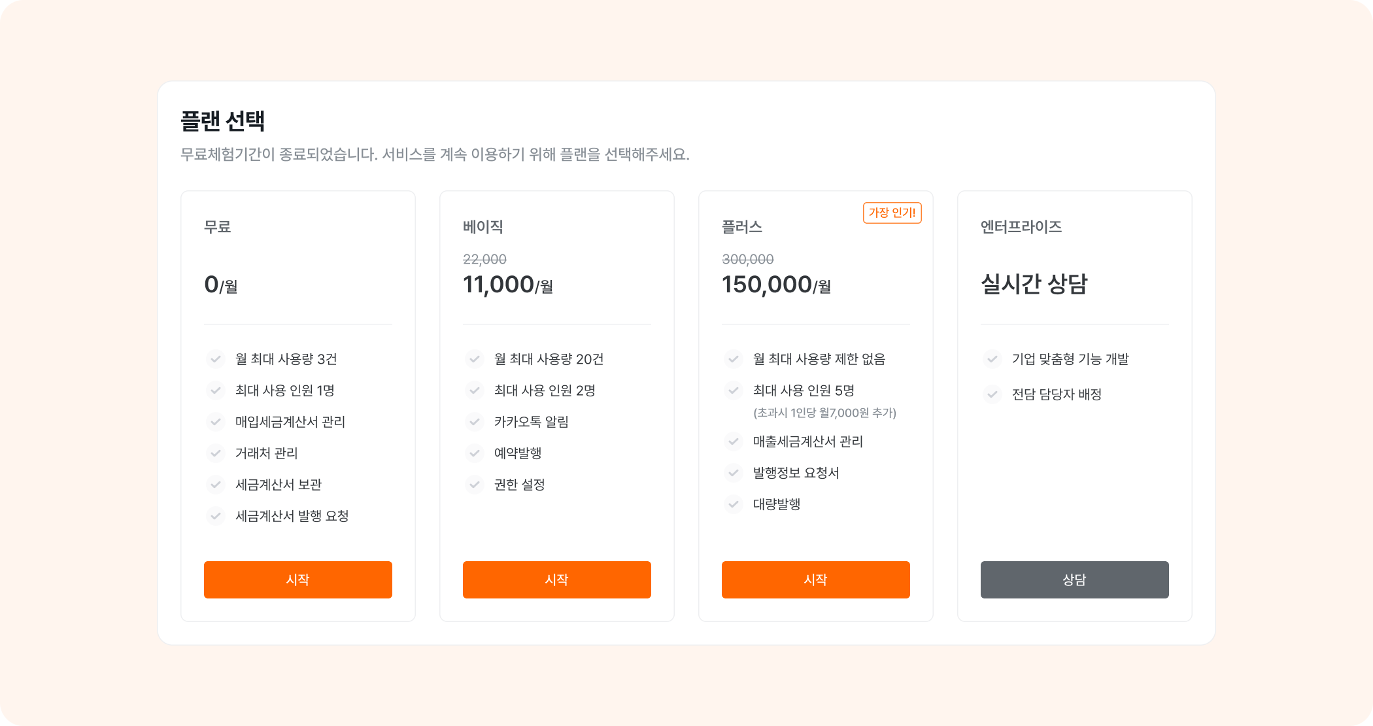Viewport: 1373px width, 726px height.
Task: Click the checkmark beside 최대 사용 인원 2명
Action: point(474,390)
